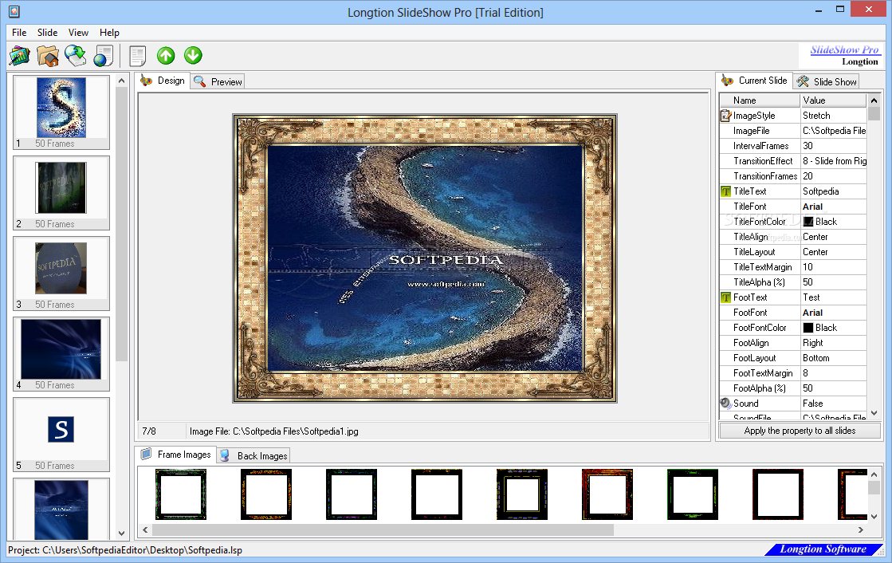Change the FootLayout value Bottom
The width and height of the screenshot is (892, 563).
(833, 357)
